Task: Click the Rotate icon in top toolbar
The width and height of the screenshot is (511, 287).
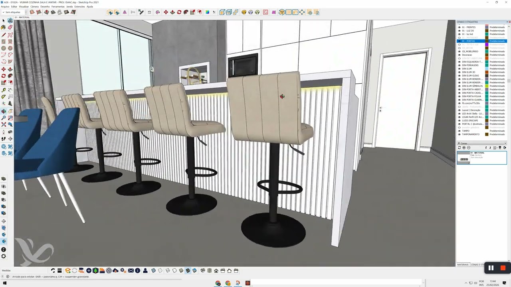Action: [179, 12]
